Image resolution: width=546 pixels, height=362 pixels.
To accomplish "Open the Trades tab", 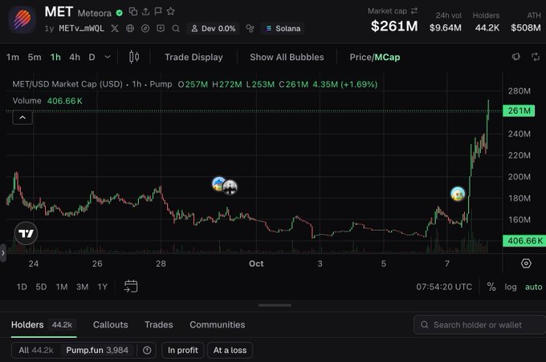I will coord(159,325).
